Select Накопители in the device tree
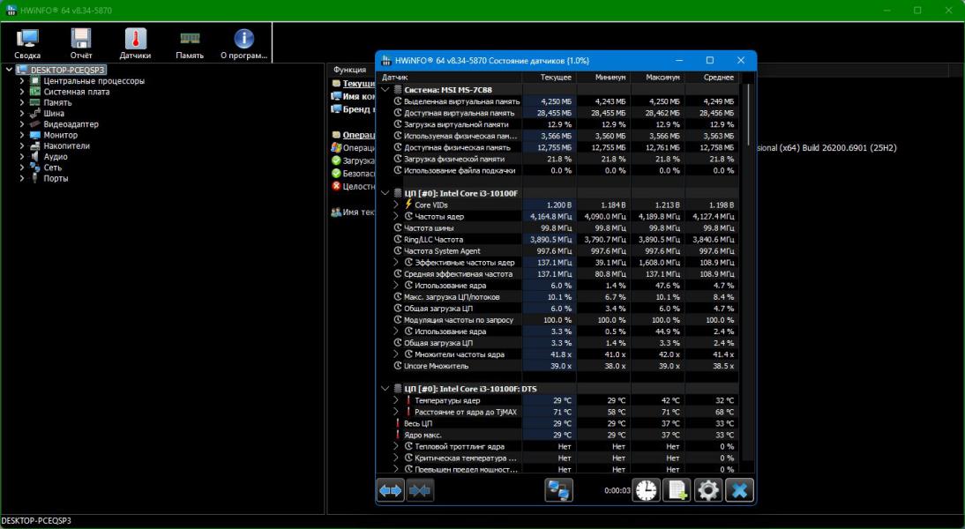 tap(65, 146)
